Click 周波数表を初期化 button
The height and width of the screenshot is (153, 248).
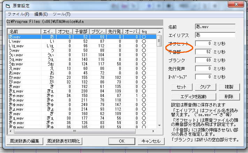[x=64, y=141]
